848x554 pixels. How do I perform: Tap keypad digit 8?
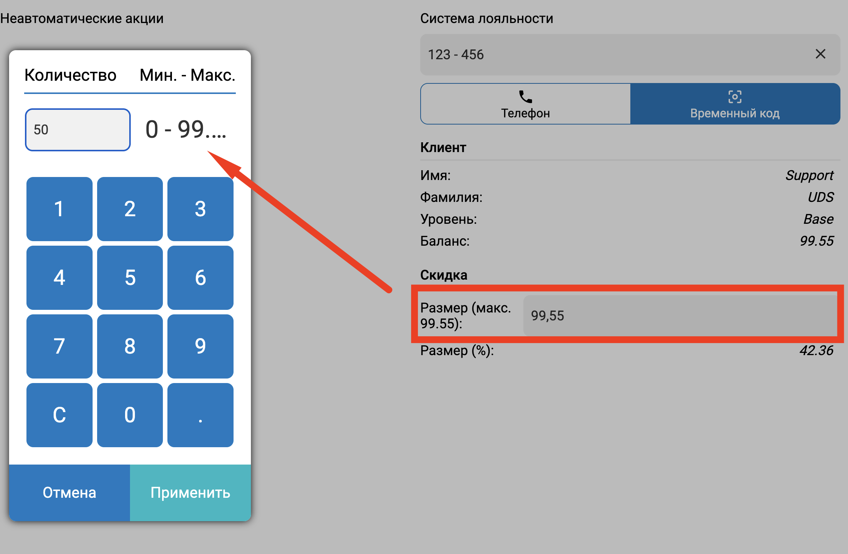130,346
